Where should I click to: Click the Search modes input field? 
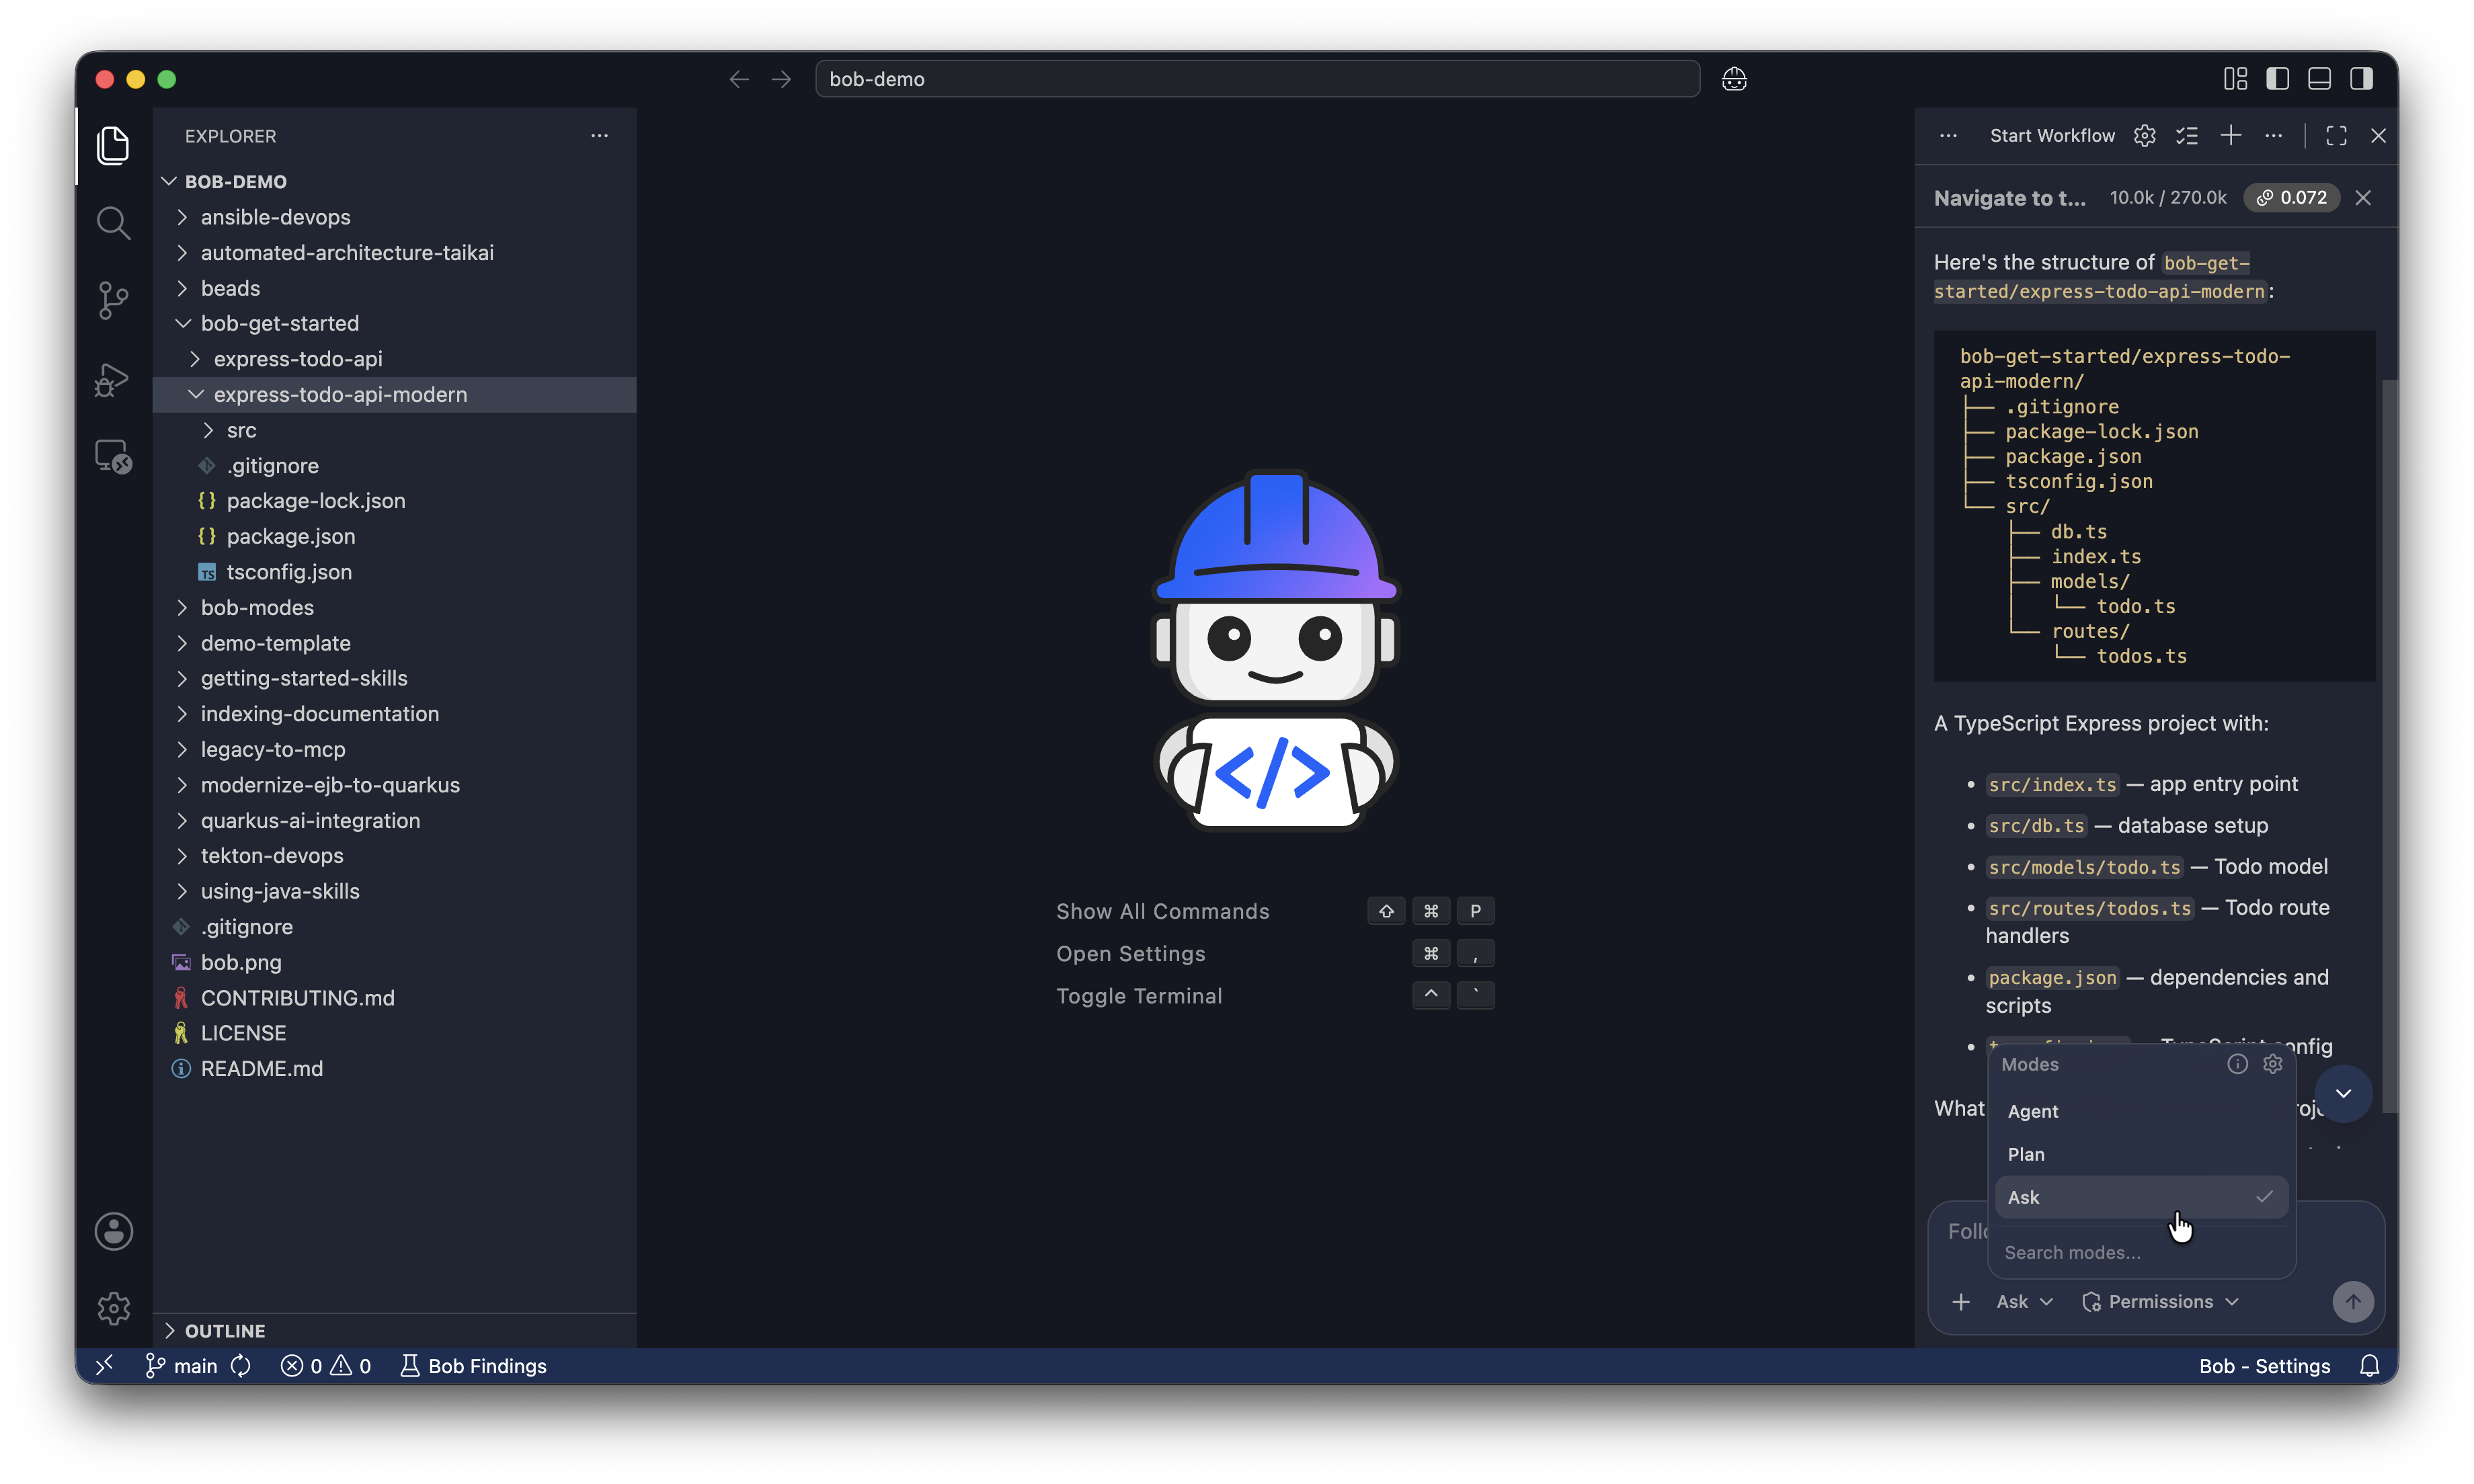point(2141,1252)
